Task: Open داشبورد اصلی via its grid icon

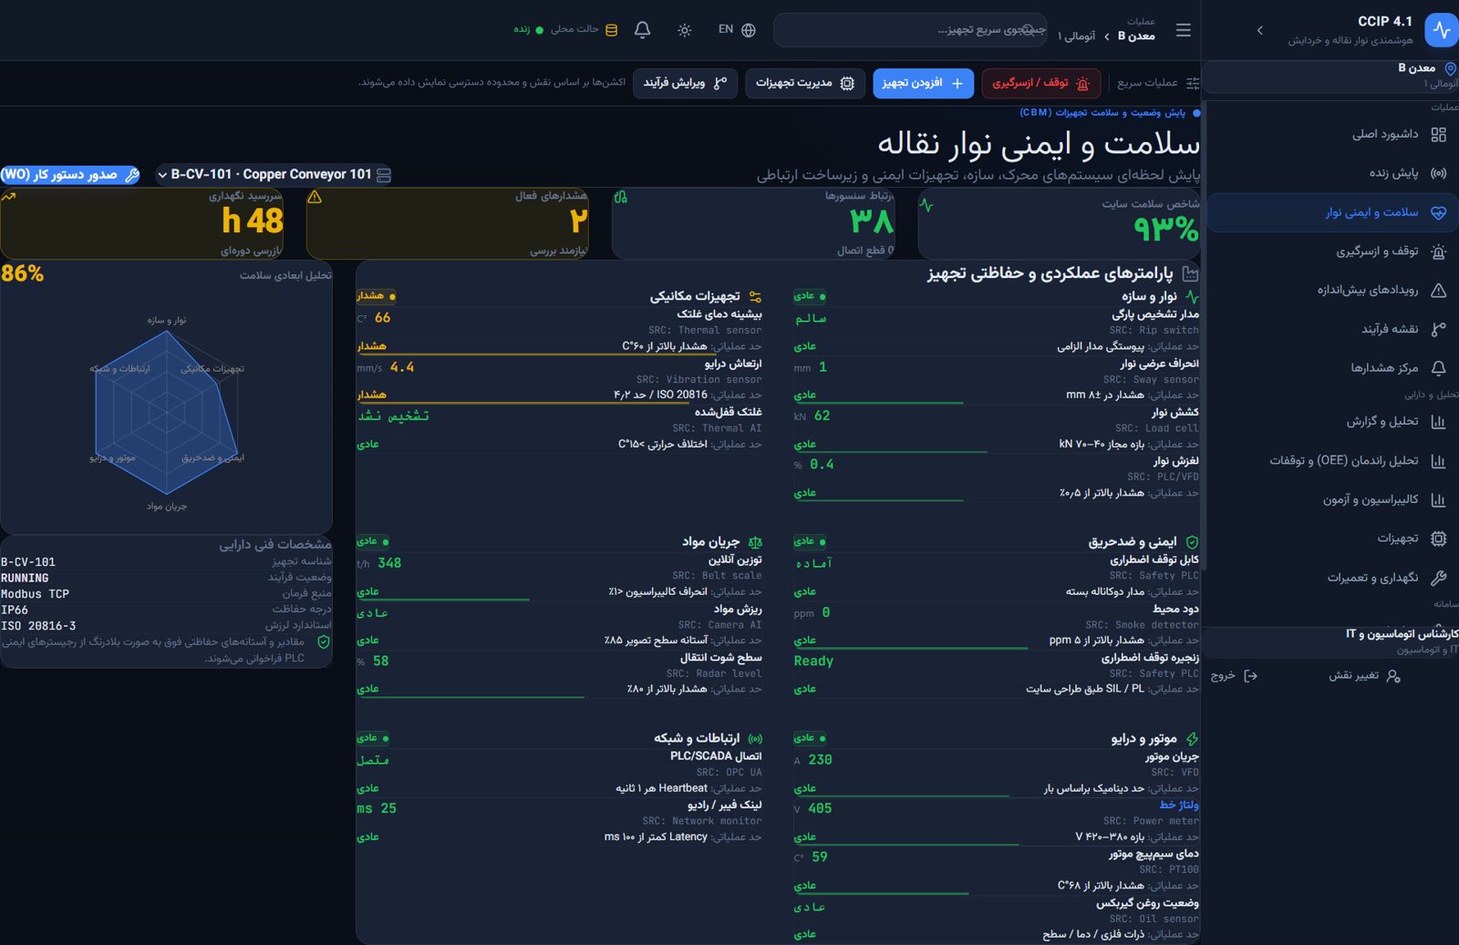Action: pyautogui.click(x=1439, y=135)
